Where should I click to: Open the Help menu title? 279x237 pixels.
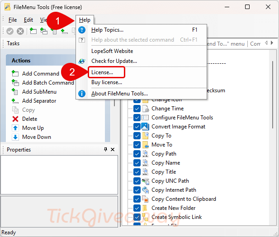(x=85, y=20)
